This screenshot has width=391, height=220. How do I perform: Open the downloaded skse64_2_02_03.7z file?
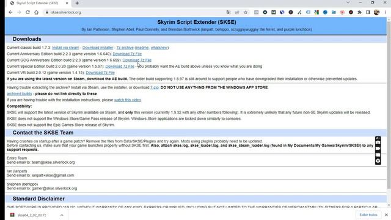coord(32,215)
